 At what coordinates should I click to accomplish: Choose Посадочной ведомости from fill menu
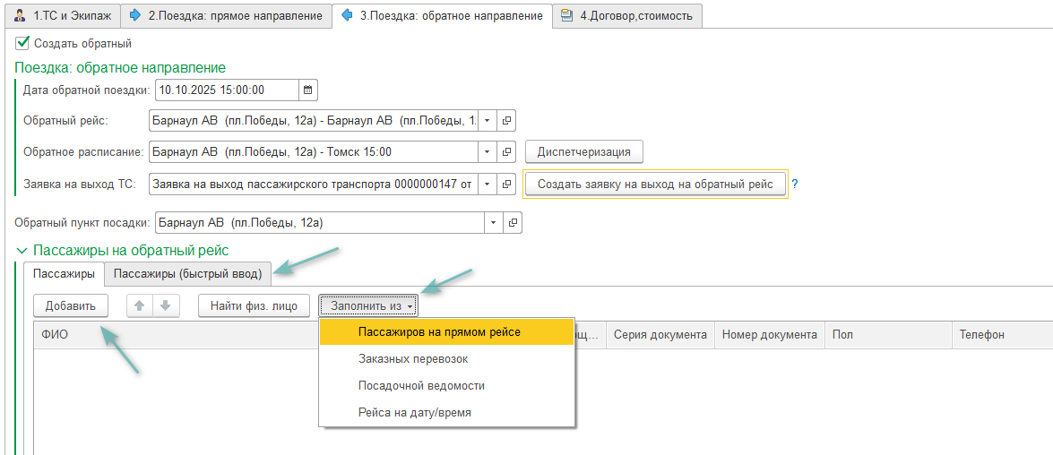point(421,386)
